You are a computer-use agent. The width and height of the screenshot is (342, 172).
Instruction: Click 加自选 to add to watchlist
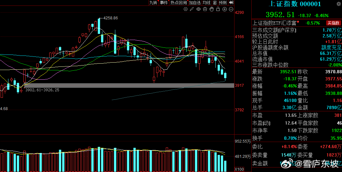(195, 3)
